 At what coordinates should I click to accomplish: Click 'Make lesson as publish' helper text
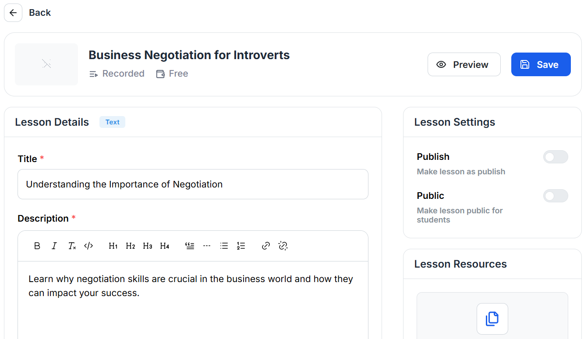coord(461,172)
